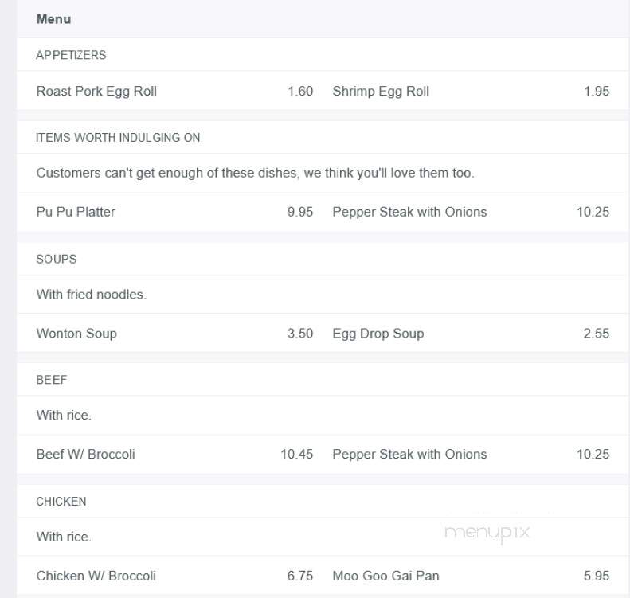The height and width of the screenshot is (598, 630).
Task: Choose Moo Goo Gai Pan item
Action: click(385, 576)
